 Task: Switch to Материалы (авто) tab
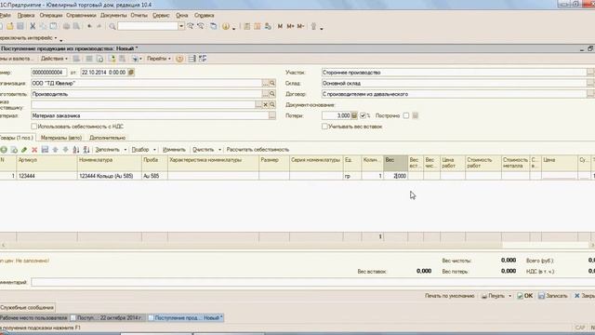pos(61,138)
